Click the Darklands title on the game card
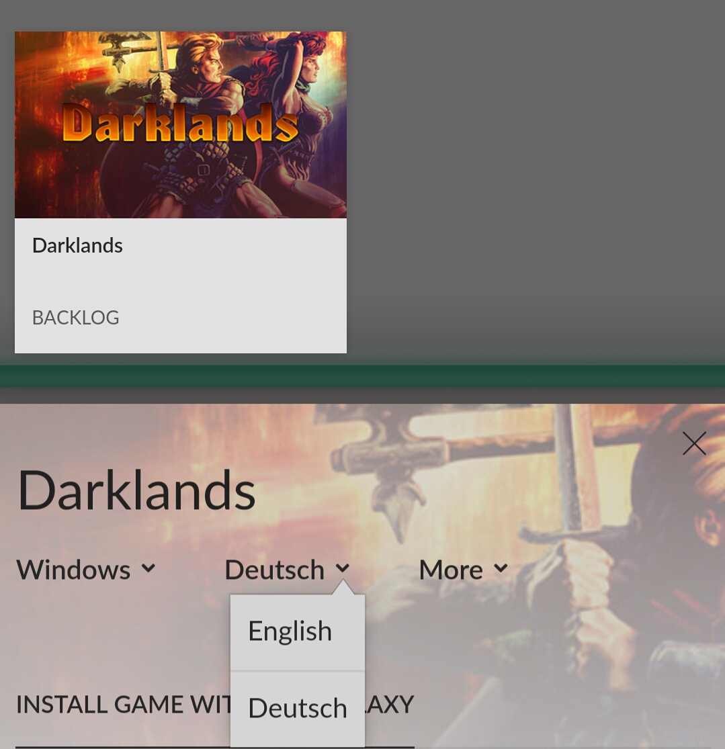 (x=77, y=246)
